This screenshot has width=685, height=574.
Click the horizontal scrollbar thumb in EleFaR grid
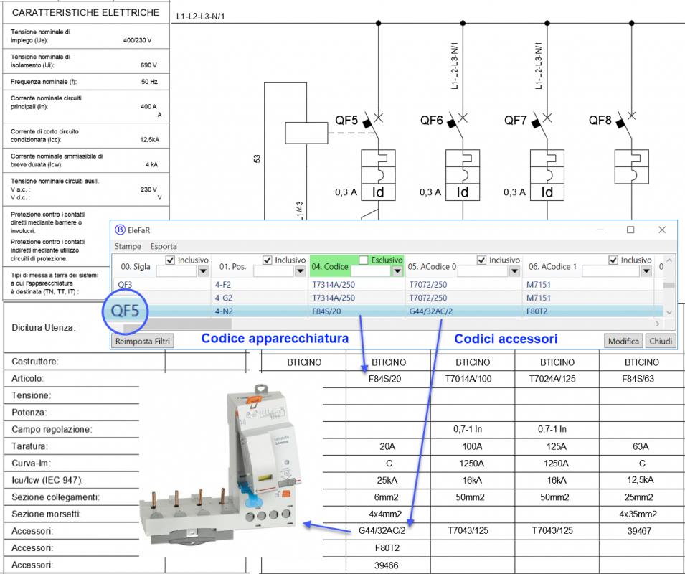[177, 324]
